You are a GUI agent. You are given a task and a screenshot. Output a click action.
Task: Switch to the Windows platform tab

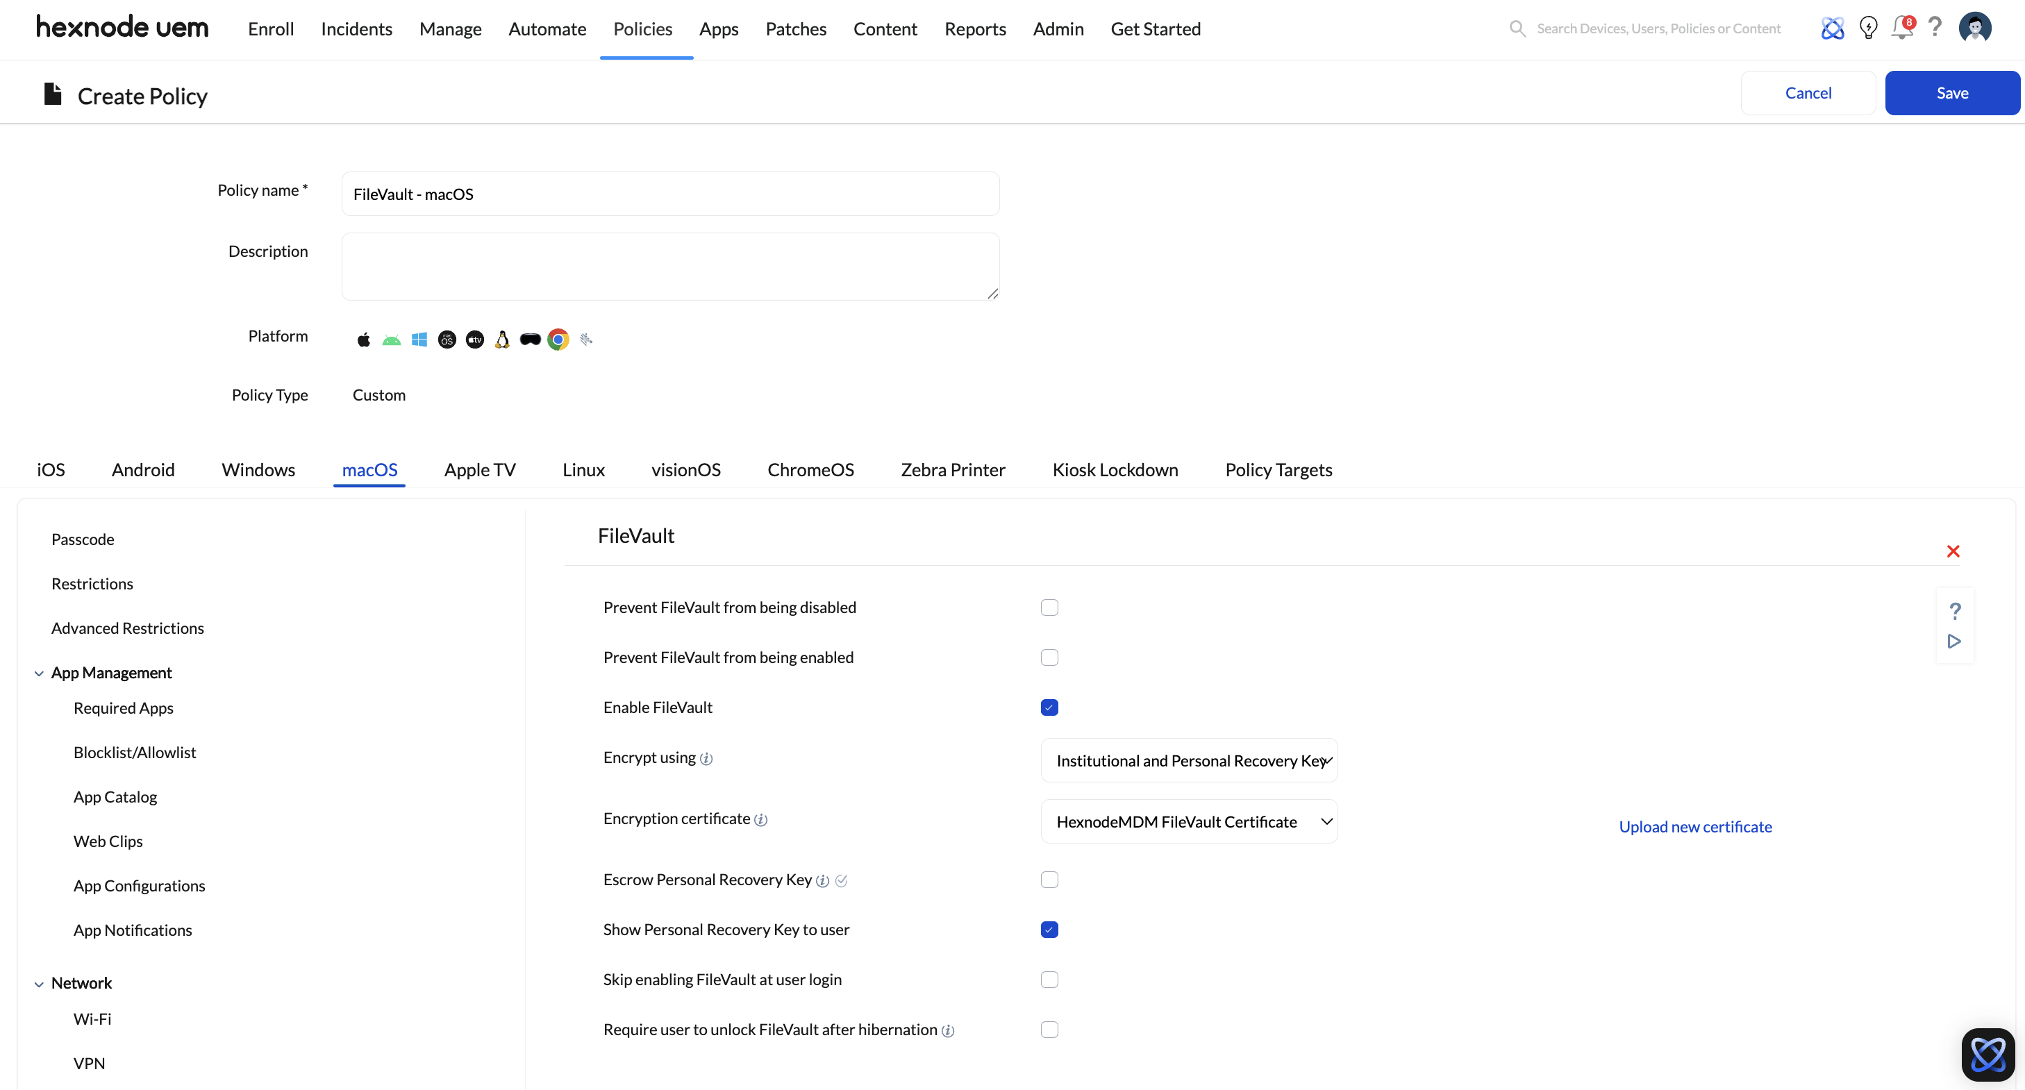(x=258, y=469)
